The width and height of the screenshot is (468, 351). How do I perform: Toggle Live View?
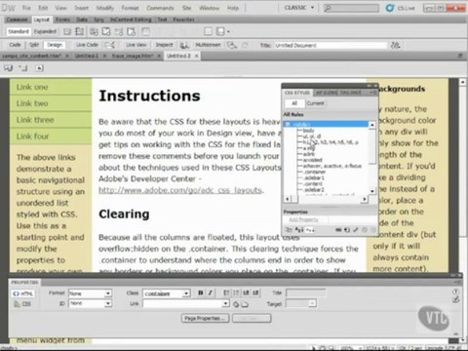tap(136, 45)
